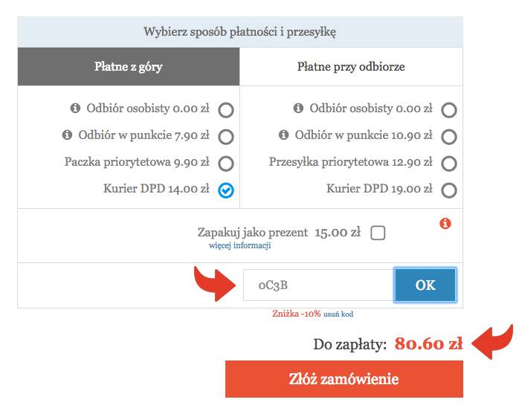Select Odbiór w punkcie 7.90 zł radio

tap(226, 137)
